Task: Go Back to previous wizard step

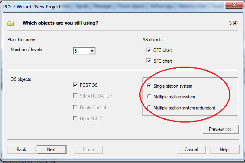Action: [21, 150]
